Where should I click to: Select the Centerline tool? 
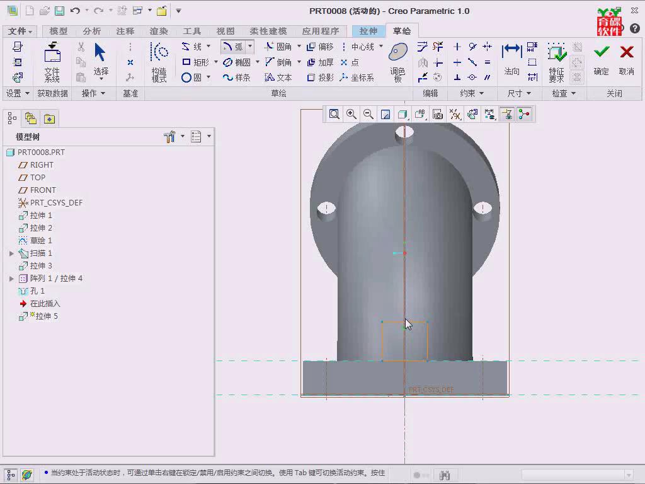pos(358,47)
